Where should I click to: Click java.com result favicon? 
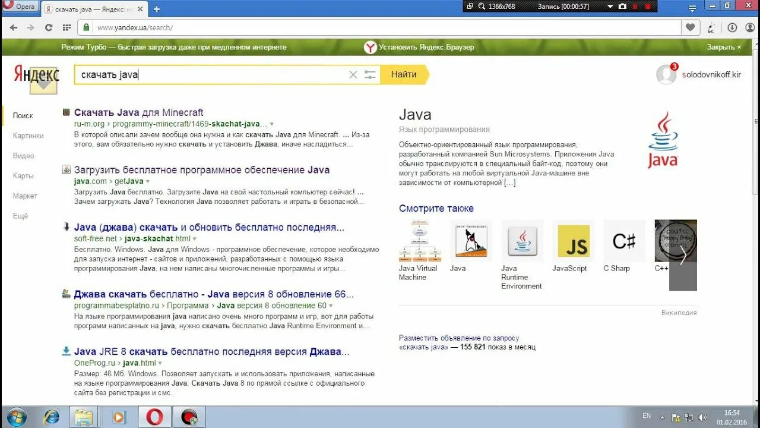(x=66, y=169)
